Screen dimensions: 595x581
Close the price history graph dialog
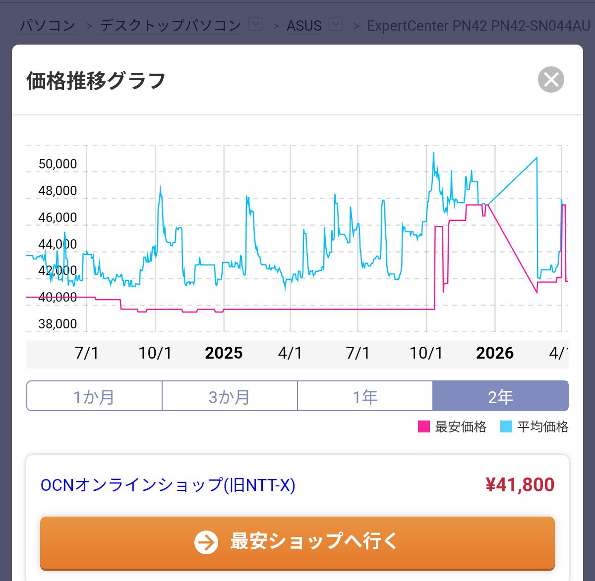coord(551,80)
